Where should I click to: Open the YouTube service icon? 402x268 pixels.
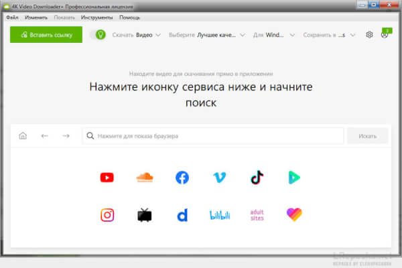click(107, 178)
